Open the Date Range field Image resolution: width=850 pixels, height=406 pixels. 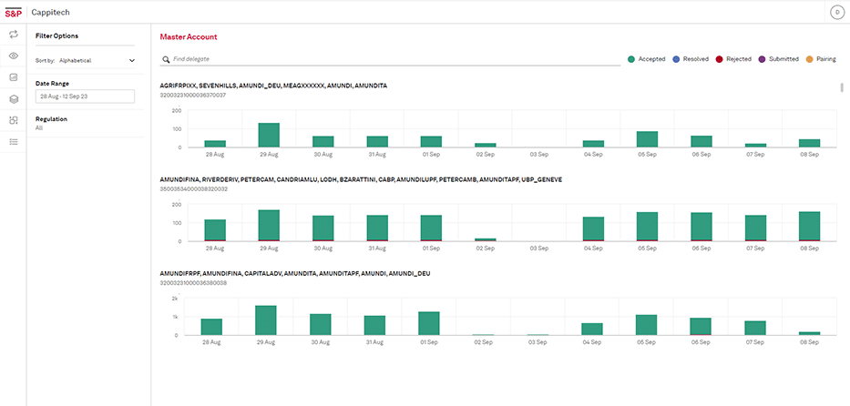(x=85, y=96)
